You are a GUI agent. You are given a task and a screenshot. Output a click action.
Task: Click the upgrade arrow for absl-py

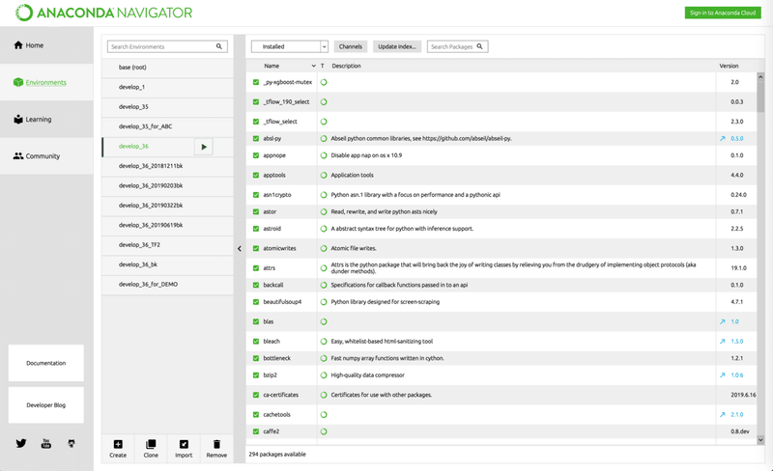pyautogui.click(x=722, y=138)
